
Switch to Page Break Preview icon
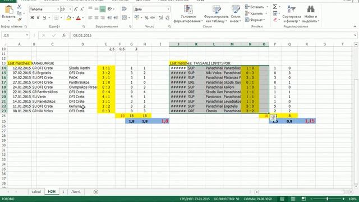(x=303, y=199)
